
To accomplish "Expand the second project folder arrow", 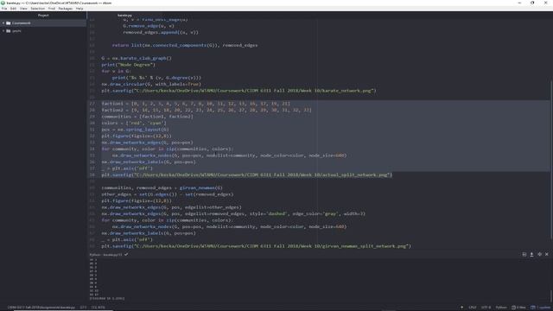I will tap(3, 31).
